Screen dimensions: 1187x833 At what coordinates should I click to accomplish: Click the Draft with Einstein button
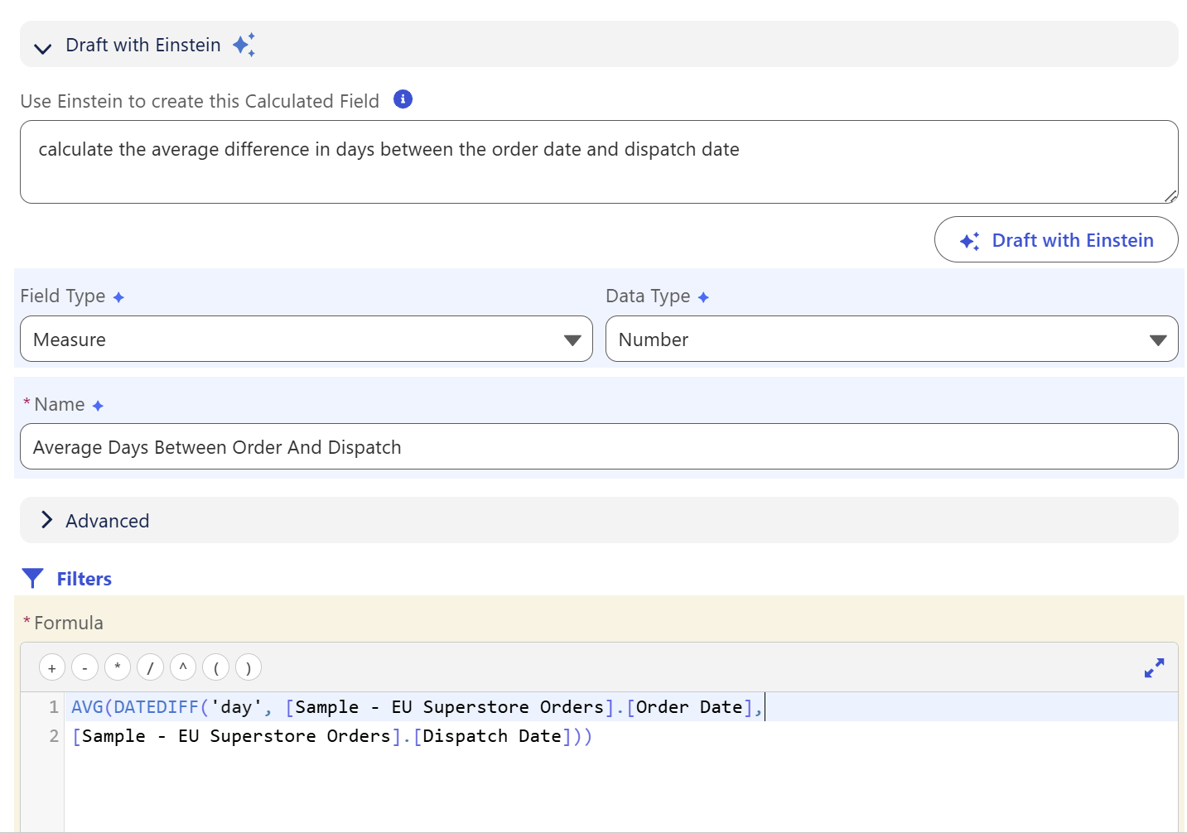(1056, 239)
